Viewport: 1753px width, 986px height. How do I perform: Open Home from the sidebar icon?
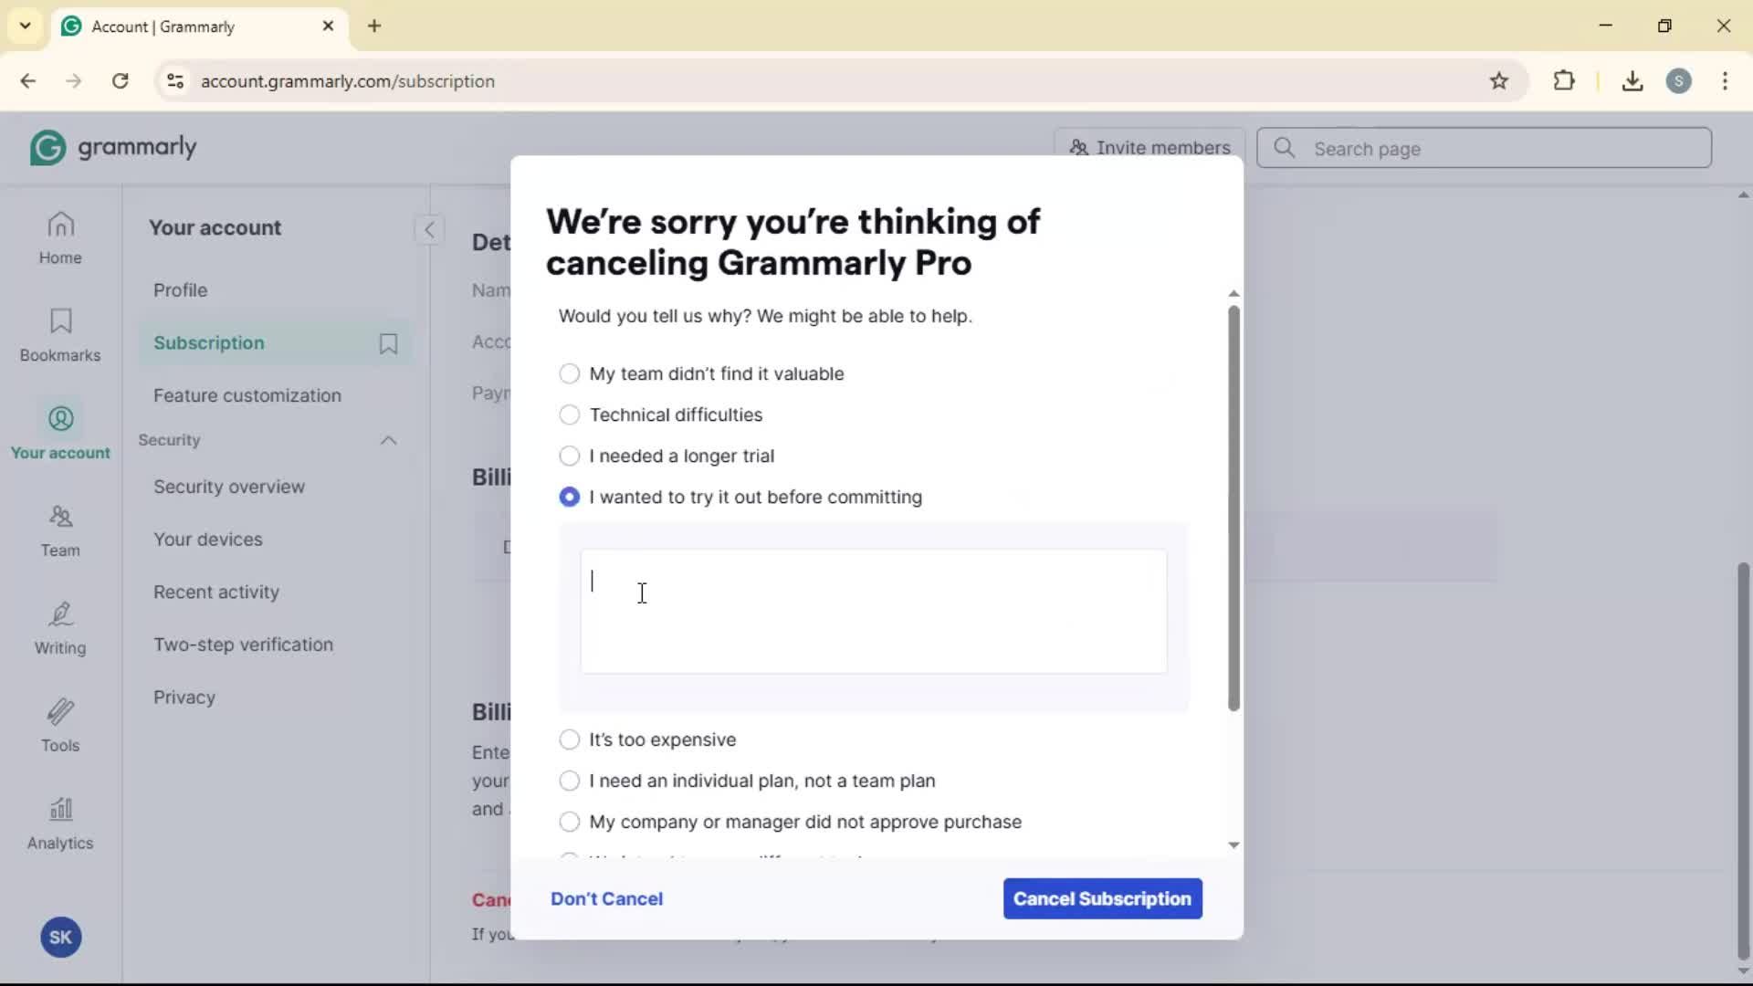tap(60, 237)
